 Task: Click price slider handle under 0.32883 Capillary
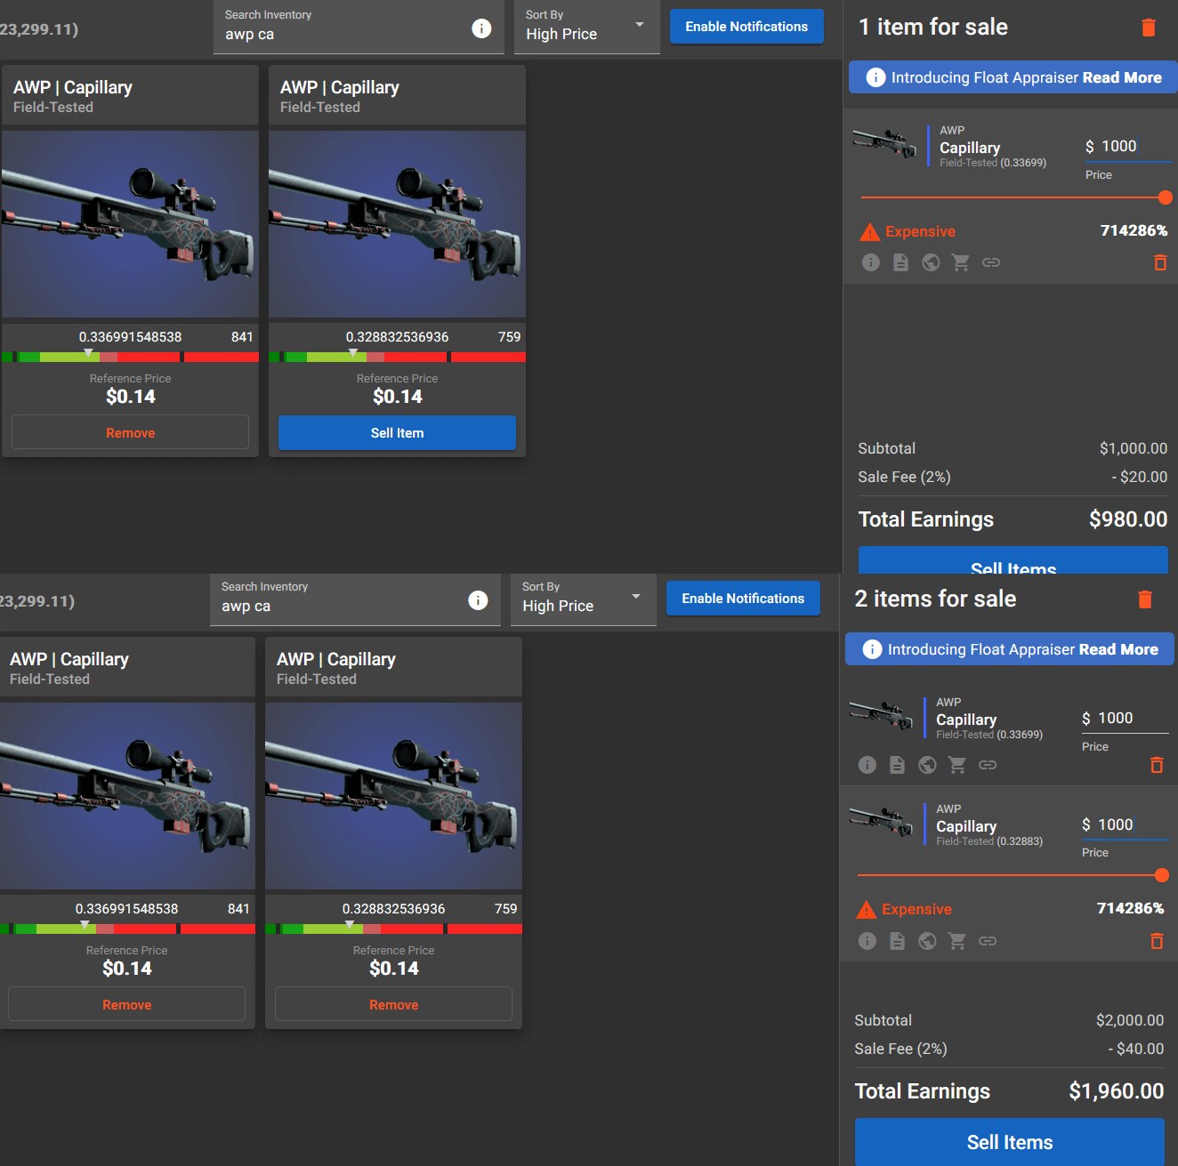coord(1162,875)
